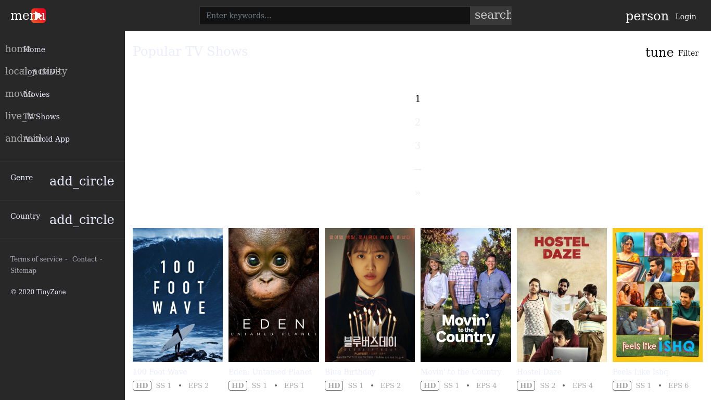Image resolution: width=711 pixels, height=400 pixels.
Task: Open the tune Filter icon
Action: [659, 53]
